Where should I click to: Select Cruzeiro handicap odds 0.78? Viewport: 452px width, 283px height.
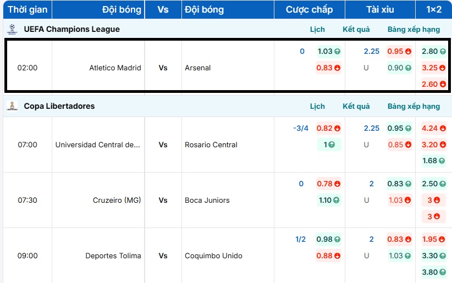point(329,184)
